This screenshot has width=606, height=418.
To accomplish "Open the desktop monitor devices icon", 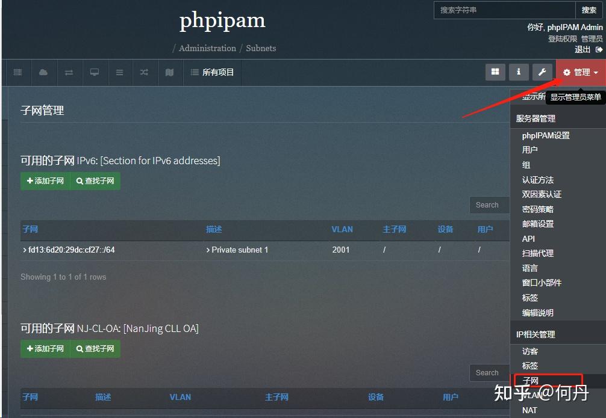I will pyautogui.click(x=95, y=72).
